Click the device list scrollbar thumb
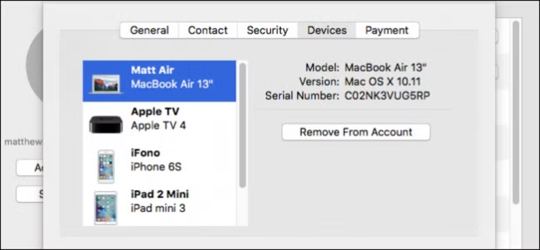Image resolution: width=540 pixels, height=250 pixels. point(242,125)
